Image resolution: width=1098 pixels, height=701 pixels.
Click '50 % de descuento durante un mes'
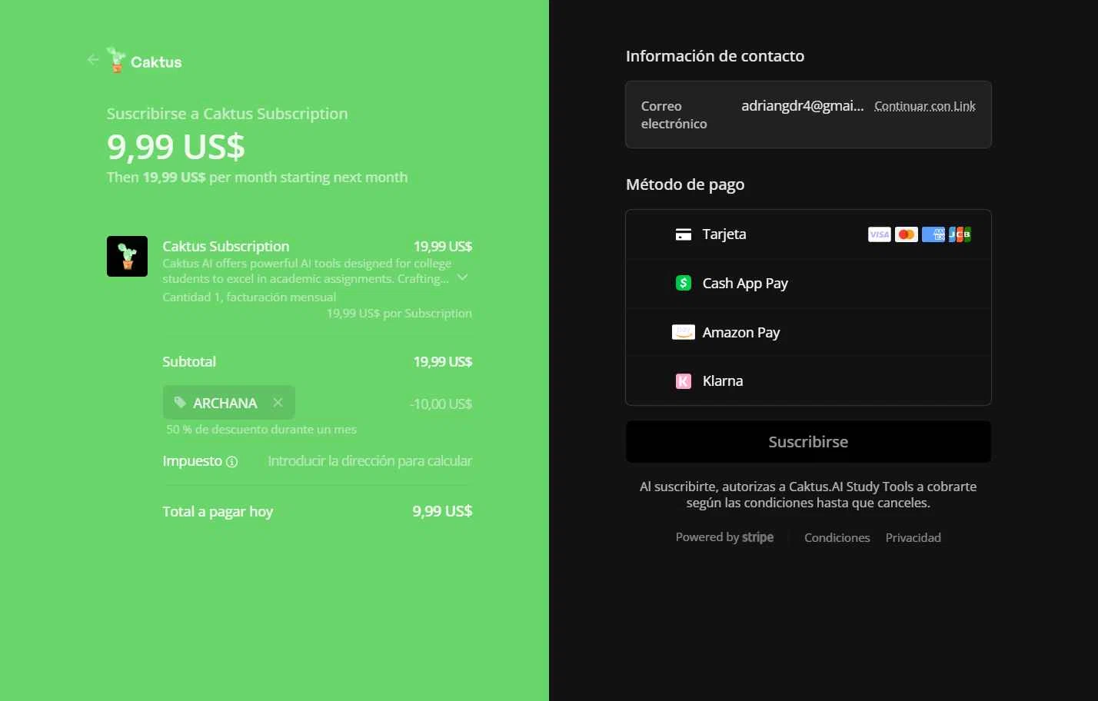click(x=261, y=430)
